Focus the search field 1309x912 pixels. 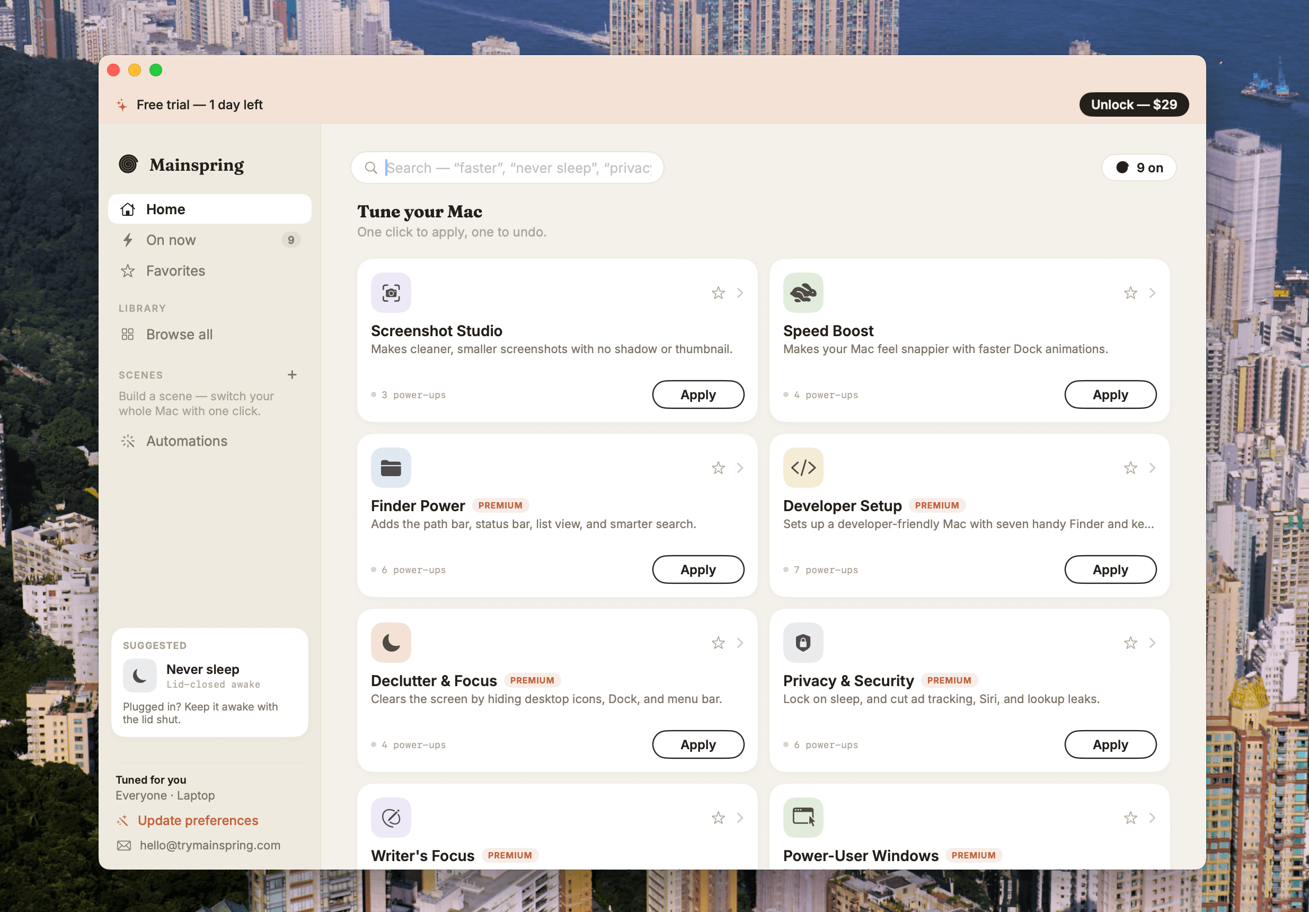tap(507, 168)
